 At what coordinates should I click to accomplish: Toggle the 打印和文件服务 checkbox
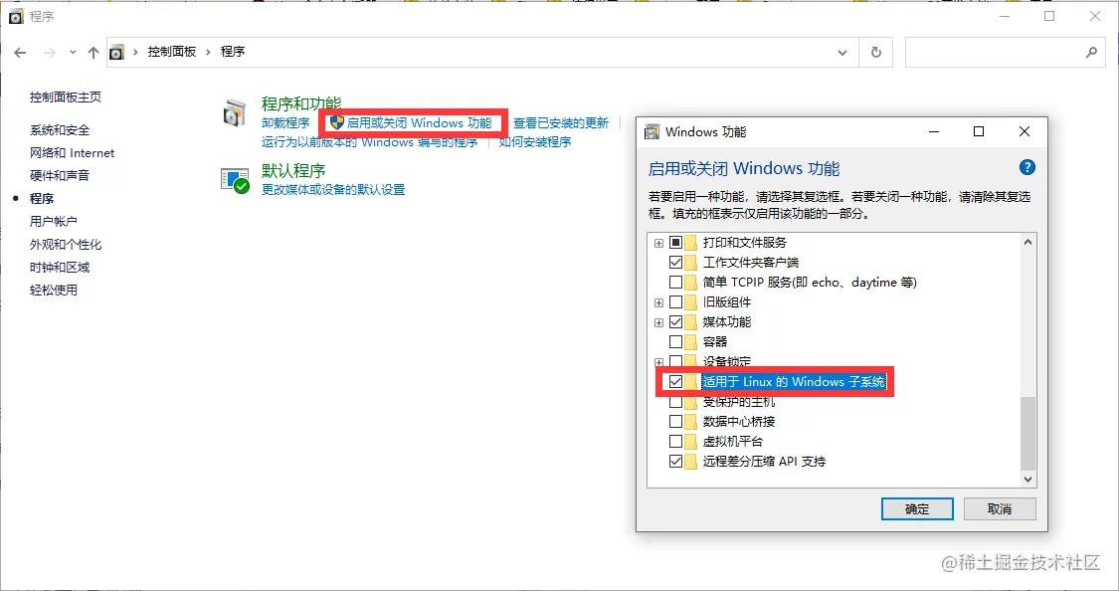675,242
